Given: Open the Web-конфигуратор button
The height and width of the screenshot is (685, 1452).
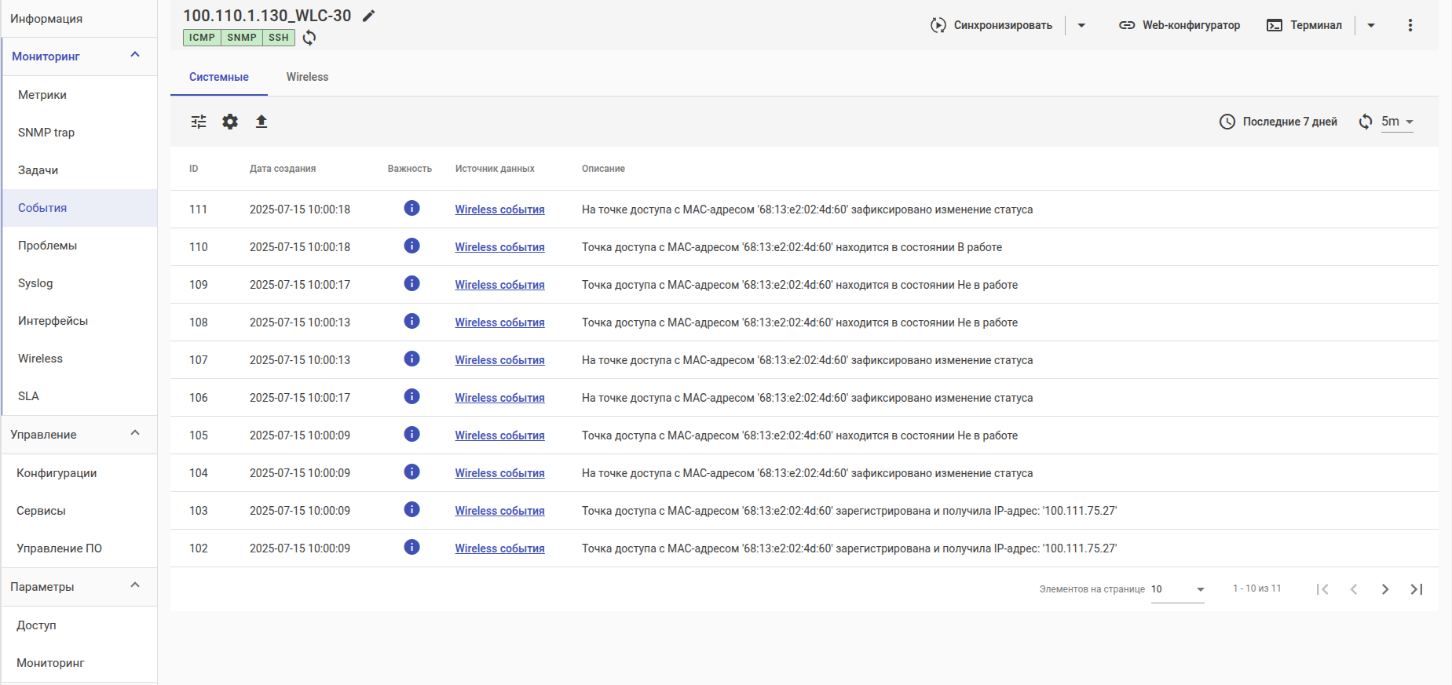Looking at the screenshot, I should (1180, 25).
